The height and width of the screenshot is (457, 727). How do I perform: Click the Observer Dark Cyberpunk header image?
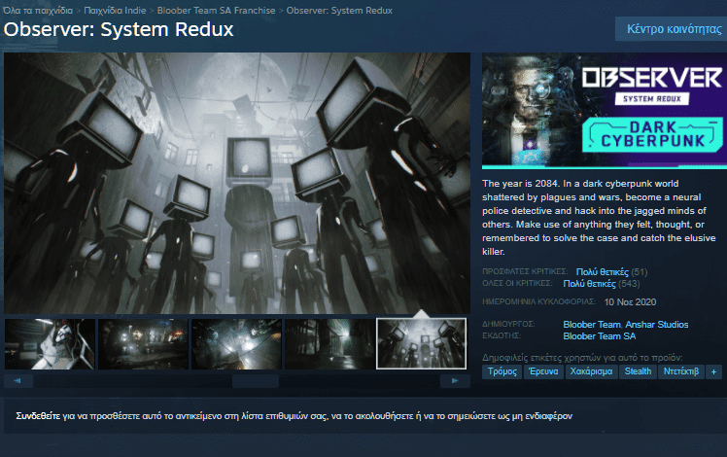point(605,111)
